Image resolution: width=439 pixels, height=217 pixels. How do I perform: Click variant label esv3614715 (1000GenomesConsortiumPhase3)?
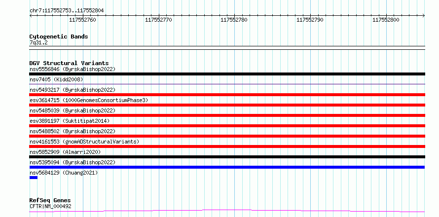pyautogui.click(x=89, y=100)
